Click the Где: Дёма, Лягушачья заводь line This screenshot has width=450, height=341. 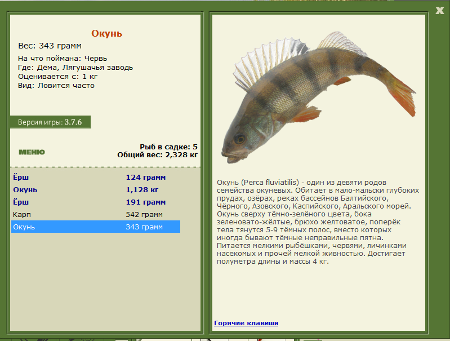point(75,68)
